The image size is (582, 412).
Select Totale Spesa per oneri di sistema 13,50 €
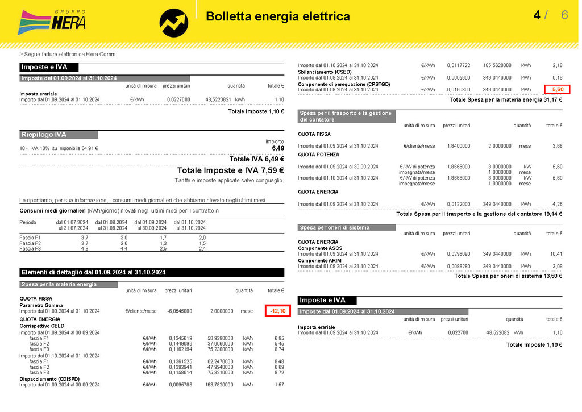[508, 276]
